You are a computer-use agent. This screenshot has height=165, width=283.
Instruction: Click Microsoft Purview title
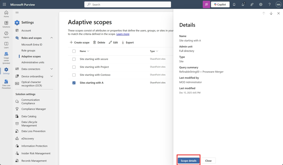tap(23, 4)
